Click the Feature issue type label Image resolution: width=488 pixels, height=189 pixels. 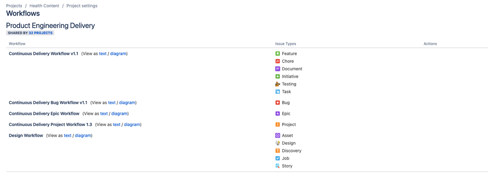pyautogui.click(x=289, y=53)
